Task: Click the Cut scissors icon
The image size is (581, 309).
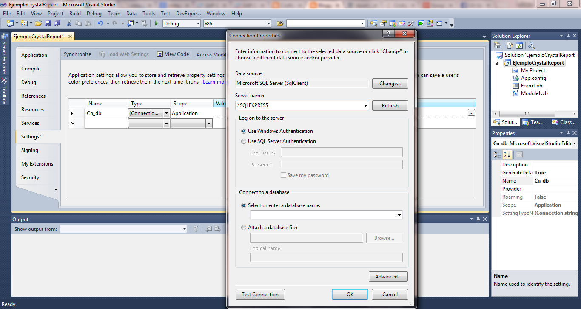Action: [x=69, y=23]
